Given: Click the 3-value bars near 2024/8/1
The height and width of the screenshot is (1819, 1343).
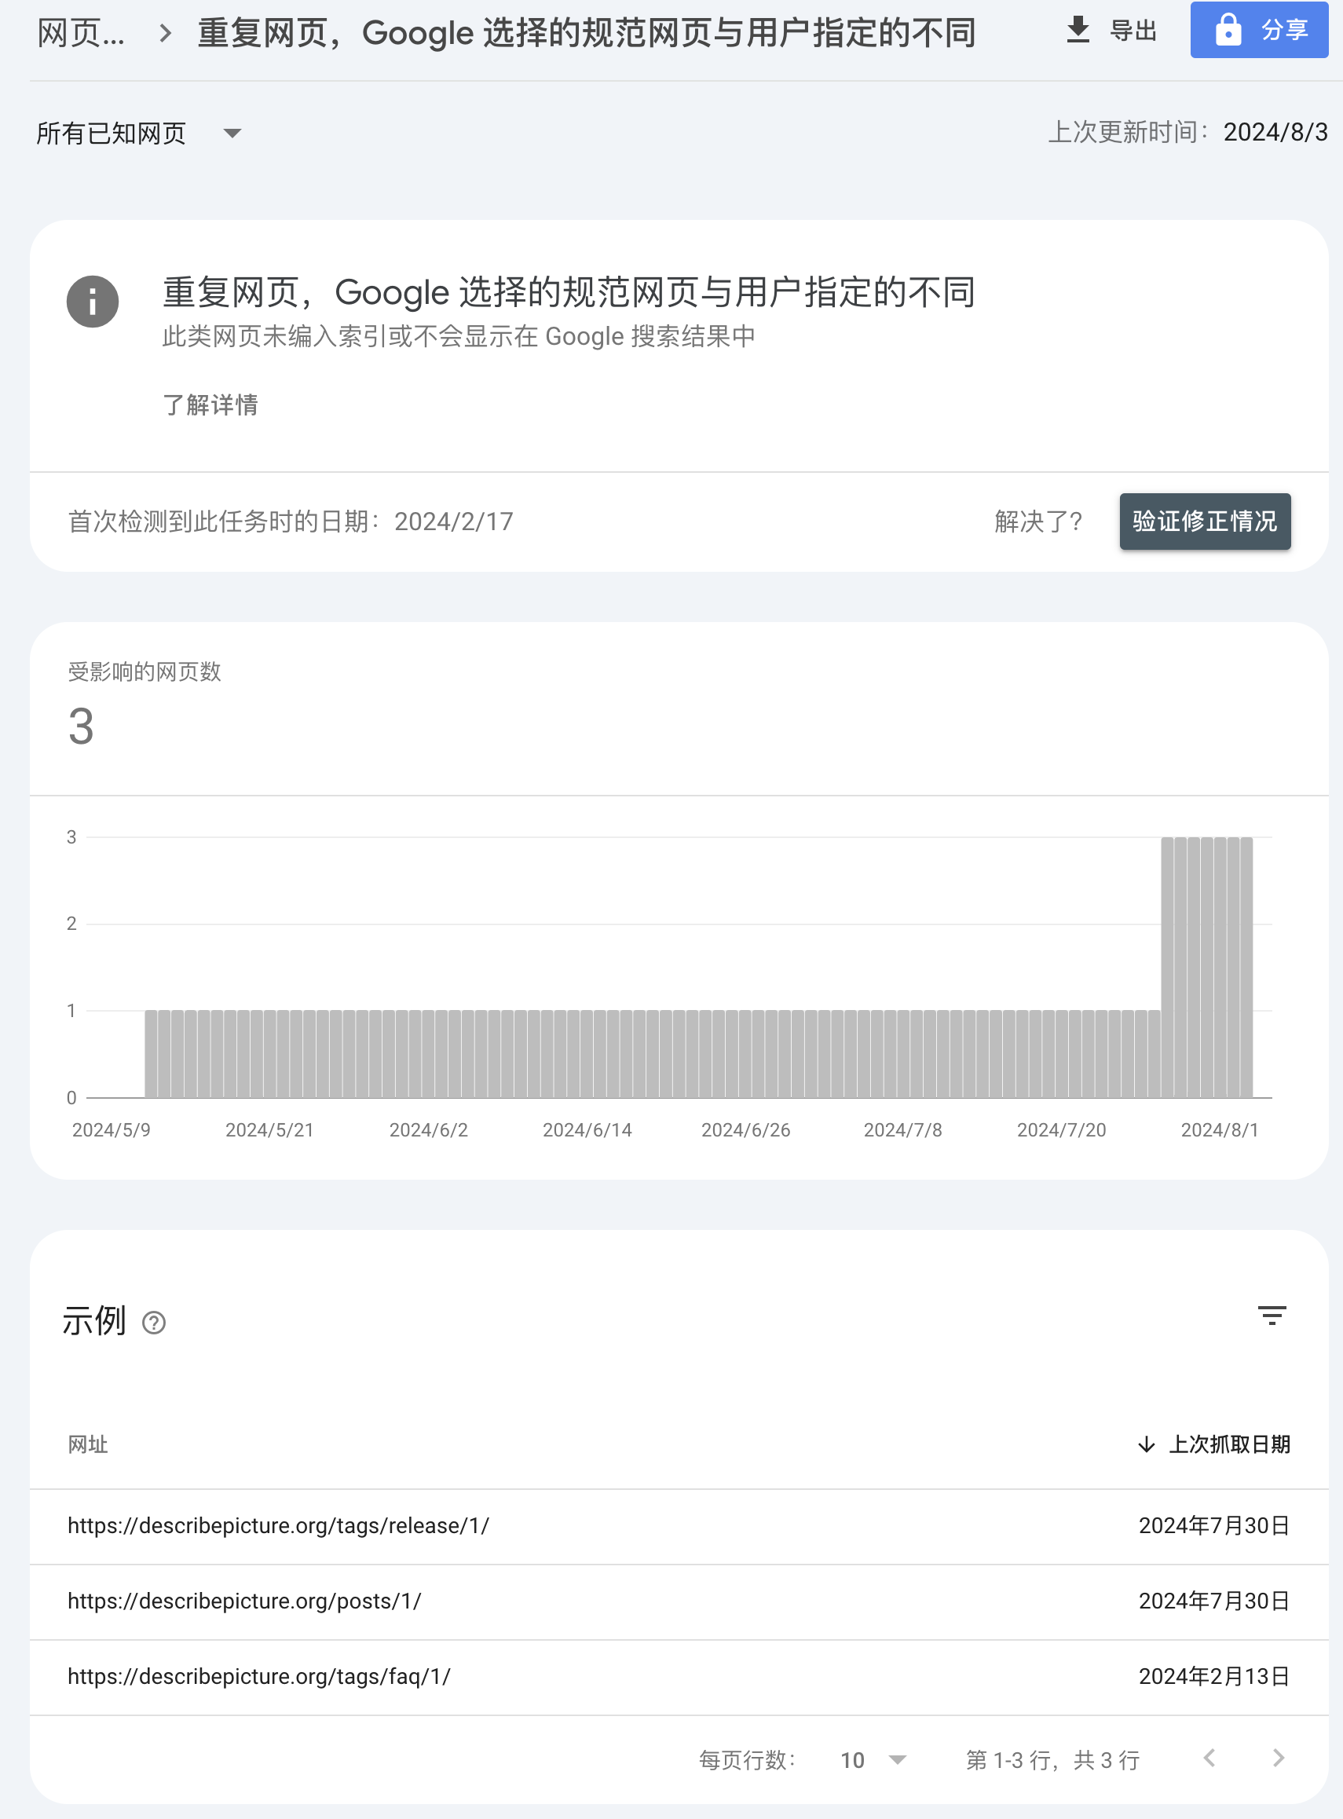Looking at the screenshot, I should [x=1206, y=966].
